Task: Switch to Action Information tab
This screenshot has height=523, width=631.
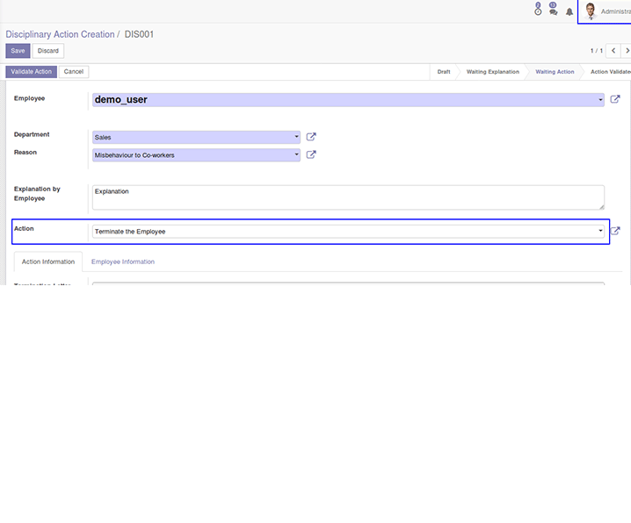Action: 48,261
